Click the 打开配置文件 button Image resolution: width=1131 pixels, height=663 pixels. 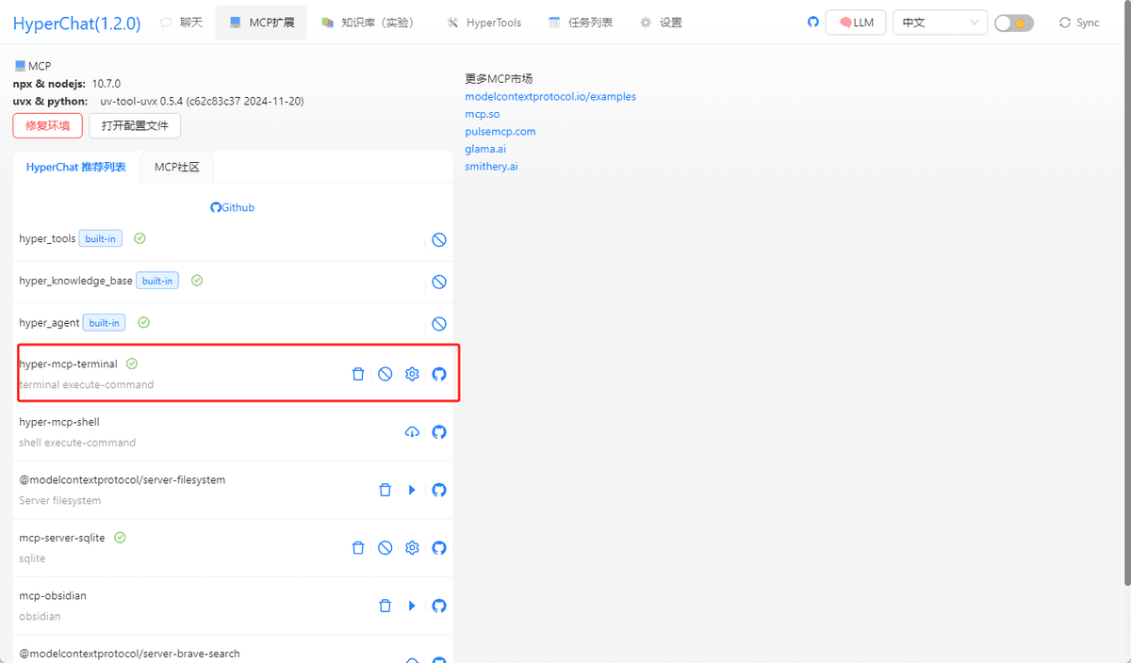click(135, 125)
